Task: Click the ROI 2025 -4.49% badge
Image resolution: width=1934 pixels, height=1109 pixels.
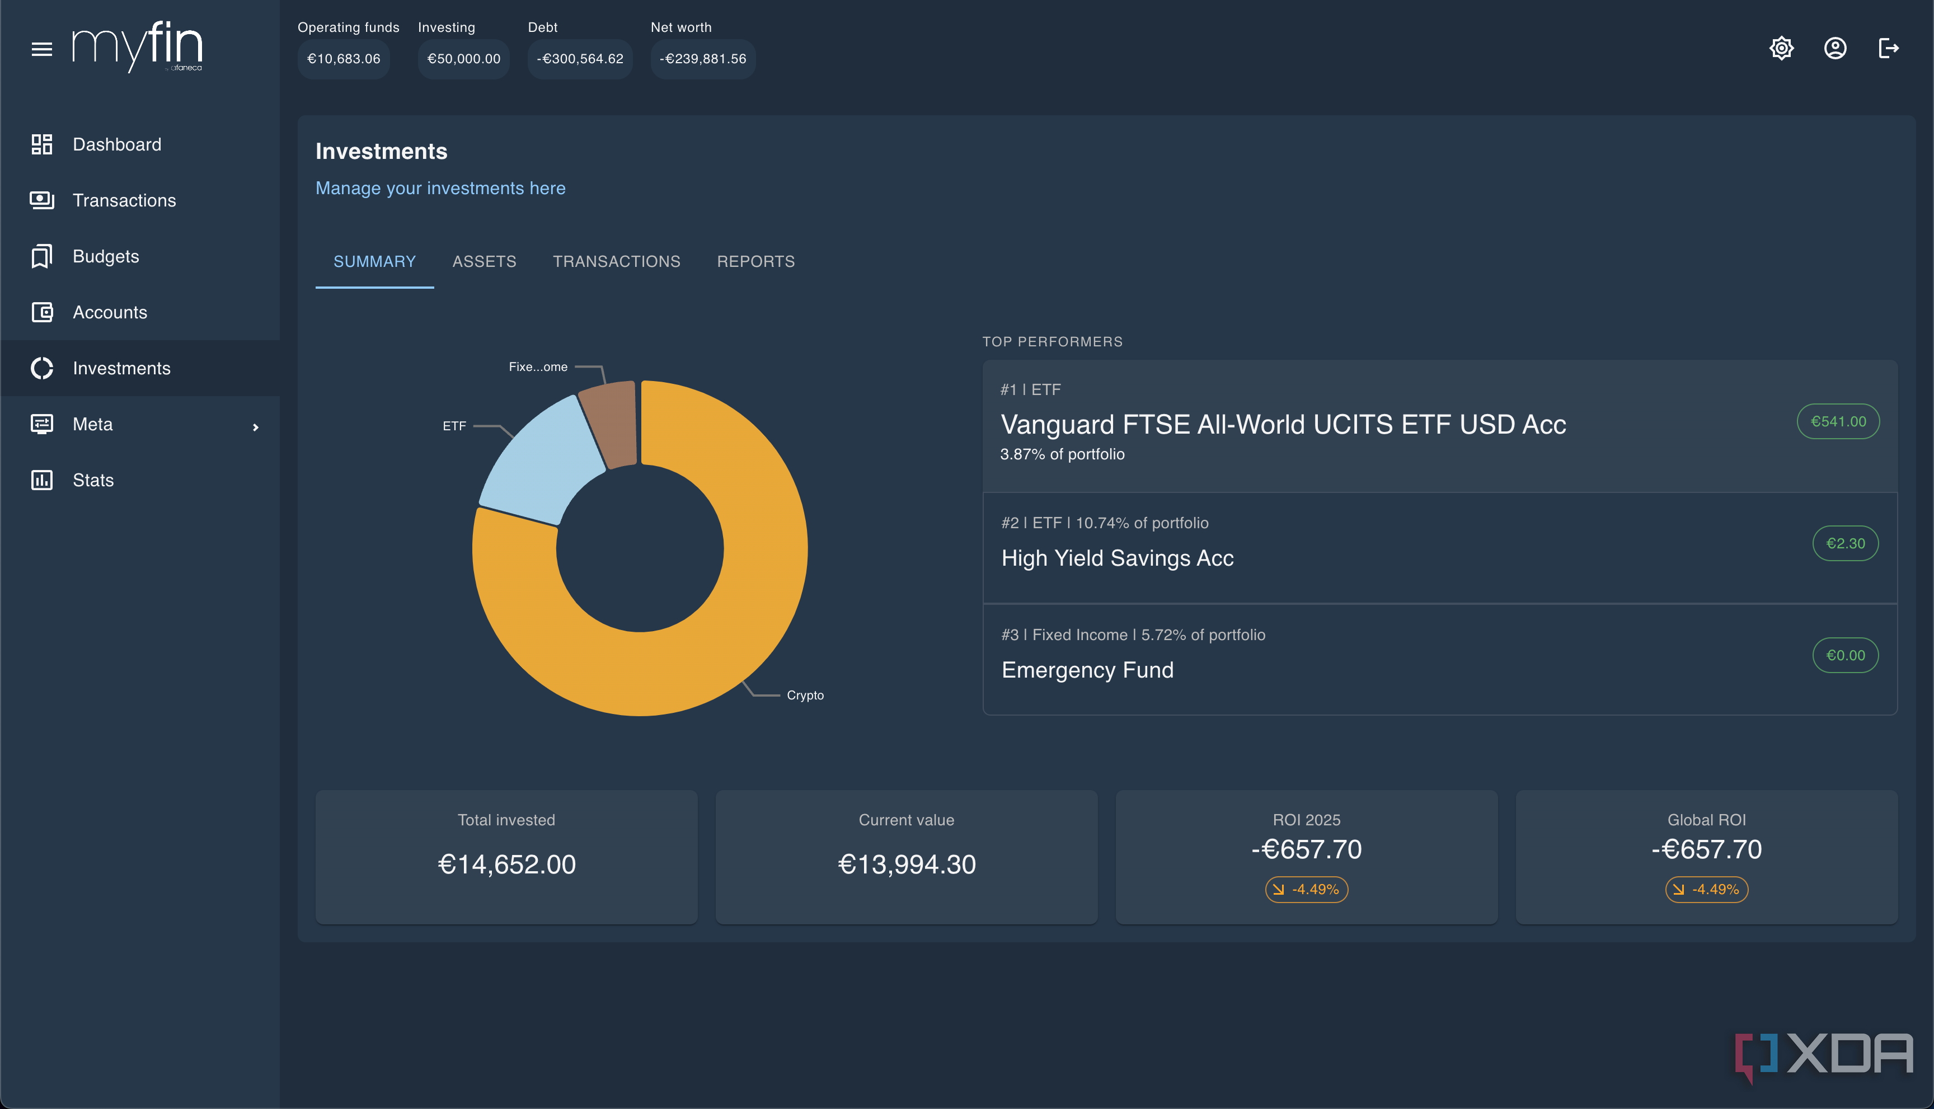Action: (x=1306, y=890)
